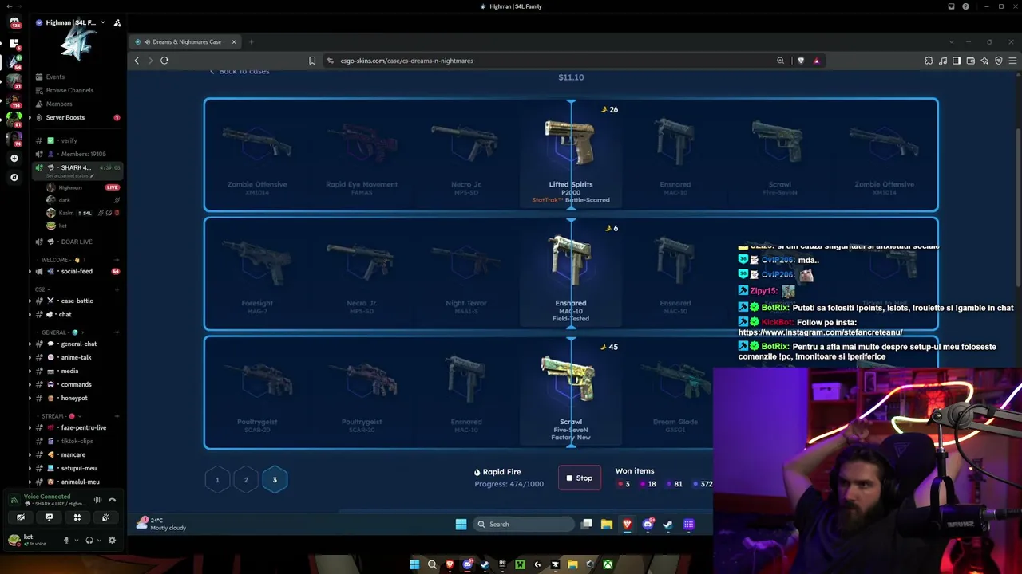The width and height of the screenshot is (1022, 574).
Task: Open Brave Shields panel
Action: [x=801, y=61]
